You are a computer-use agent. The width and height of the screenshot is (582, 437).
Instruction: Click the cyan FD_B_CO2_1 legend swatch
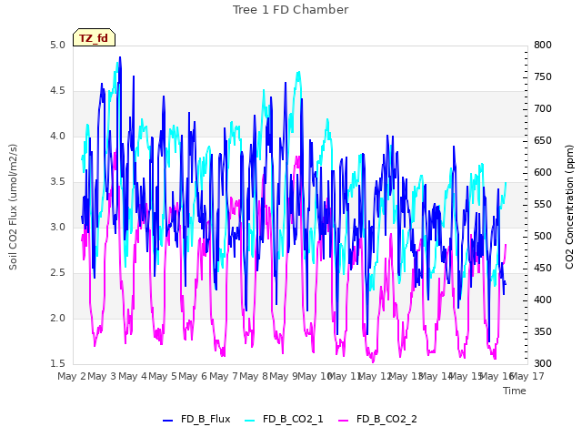pyautogui.click(x=250, y=420)
